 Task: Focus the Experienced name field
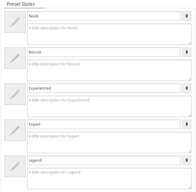(104, 88)
